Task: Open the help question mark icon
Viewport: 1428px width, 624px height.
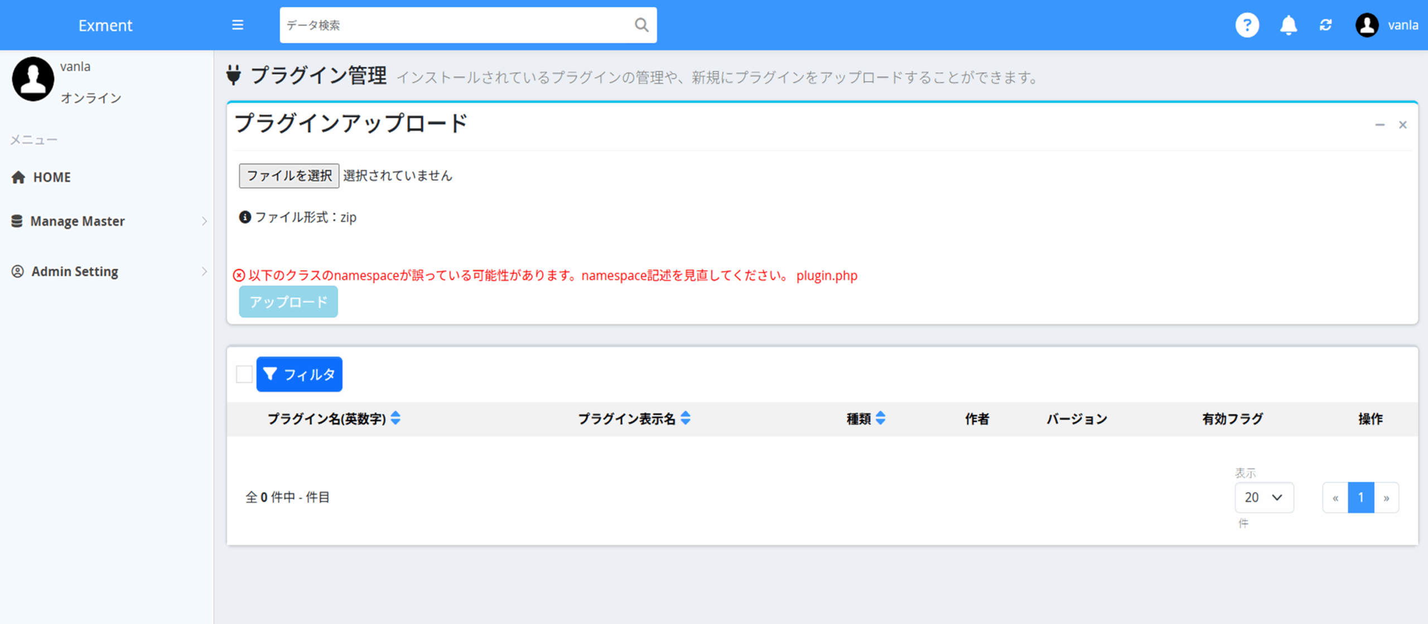Action: click(1247, 25)
